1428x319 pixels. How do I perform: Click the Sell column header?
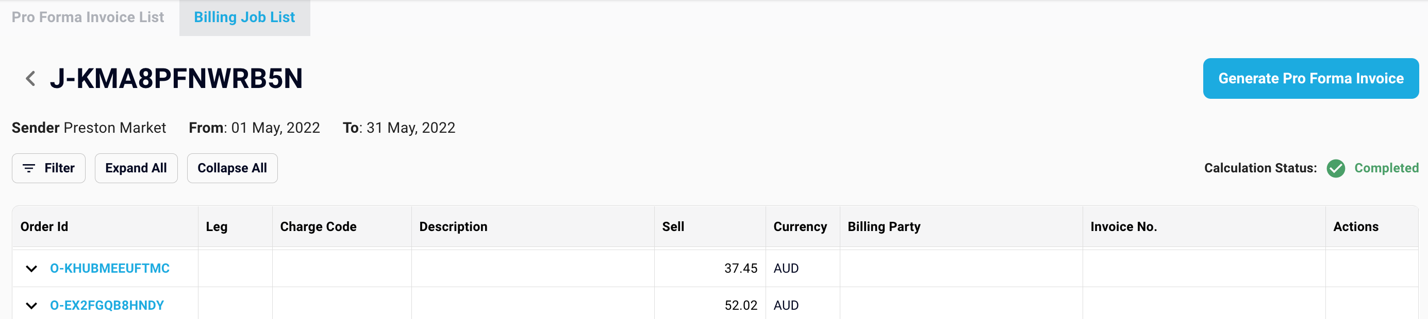tap(673, 227)
